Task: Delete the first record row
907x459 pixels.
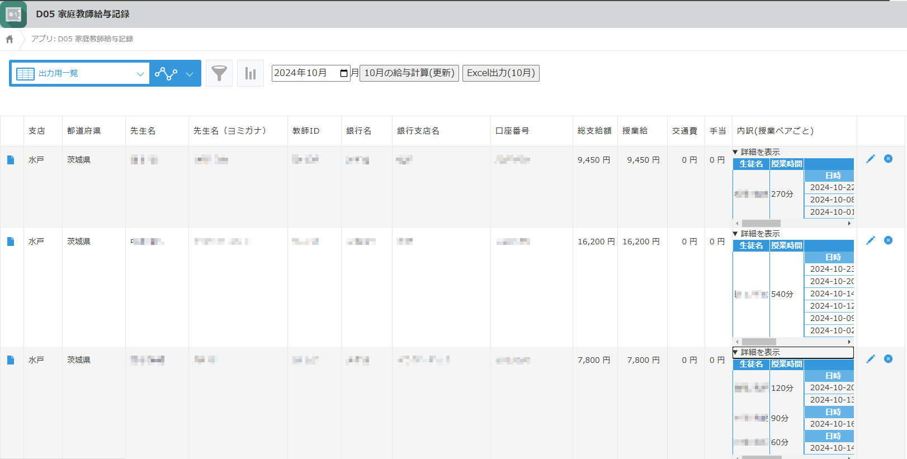Action: tap(888, 159)
